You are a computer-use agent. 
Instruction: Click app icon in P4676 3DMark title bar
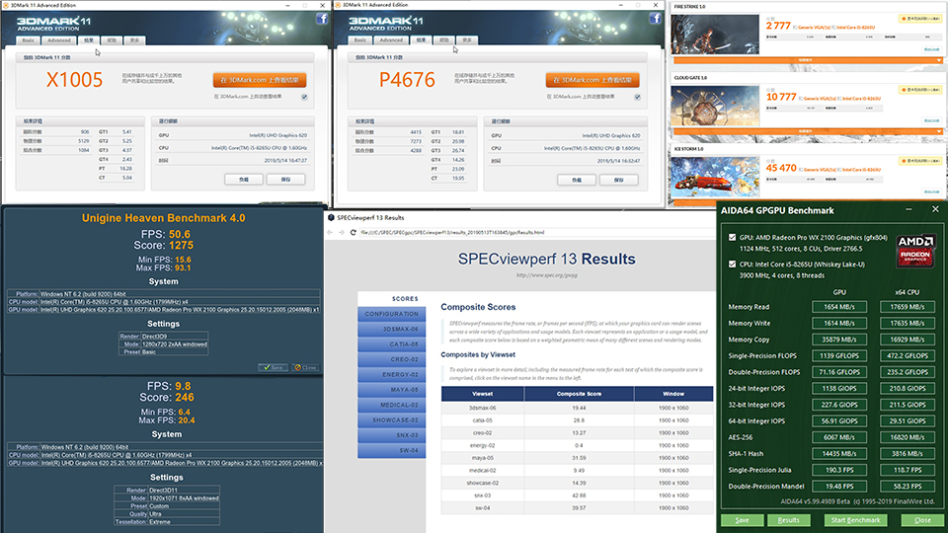[338, 5]
